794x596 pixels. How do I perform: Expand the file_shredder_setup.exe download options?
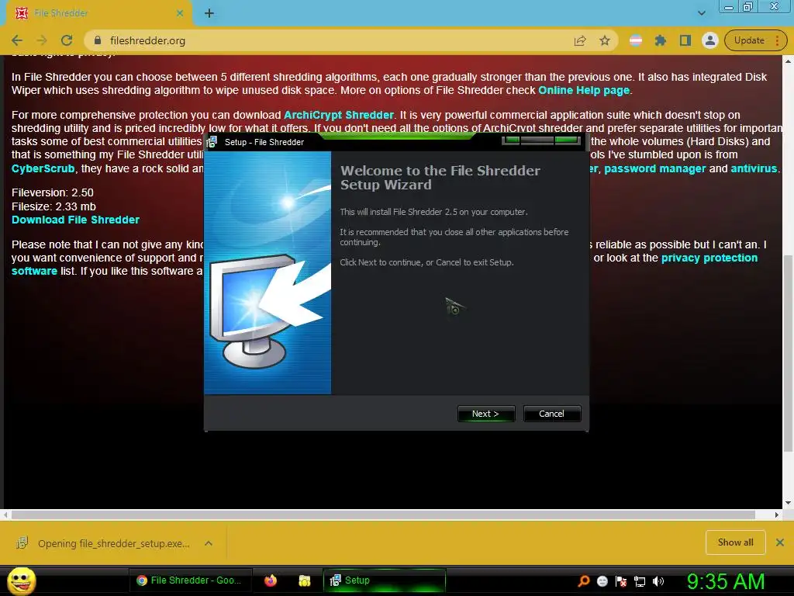[x=208, y=543]
